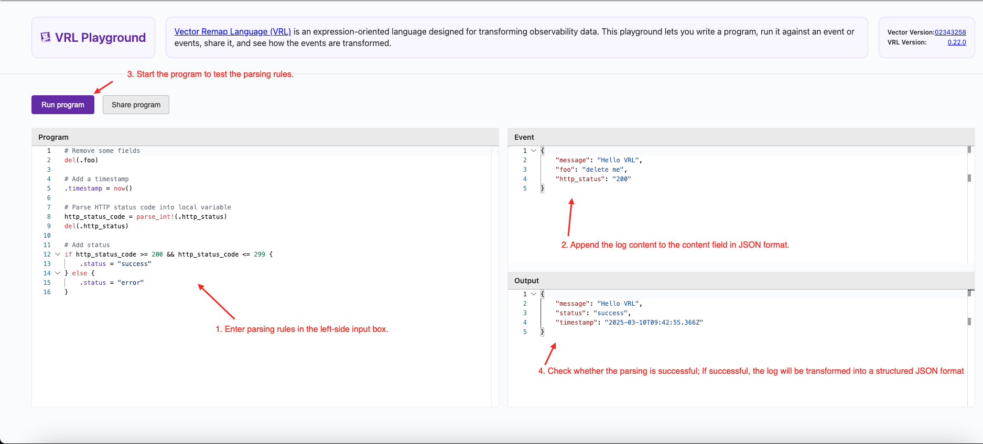Image resolution: width=983 pixels, height=444 pixels.
Task: Click the VRL Playground logo icon
Action: [46, 37]
